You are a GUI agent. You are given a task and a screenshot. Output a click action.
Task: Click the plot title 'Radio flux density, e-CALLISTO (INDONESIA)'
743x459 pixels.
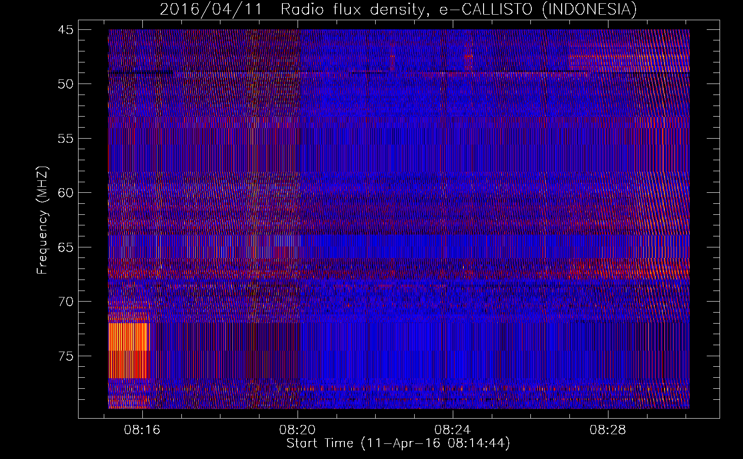(459, 9)
